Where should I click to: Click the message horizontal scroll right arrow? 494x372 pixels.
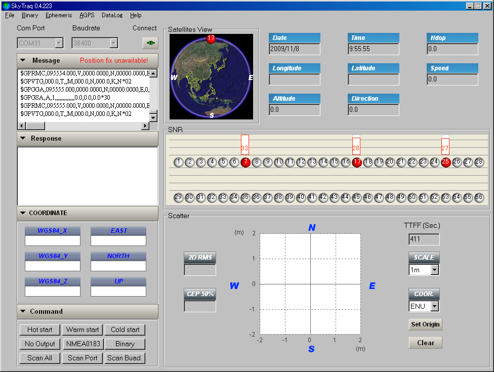[x=145, y=126]
